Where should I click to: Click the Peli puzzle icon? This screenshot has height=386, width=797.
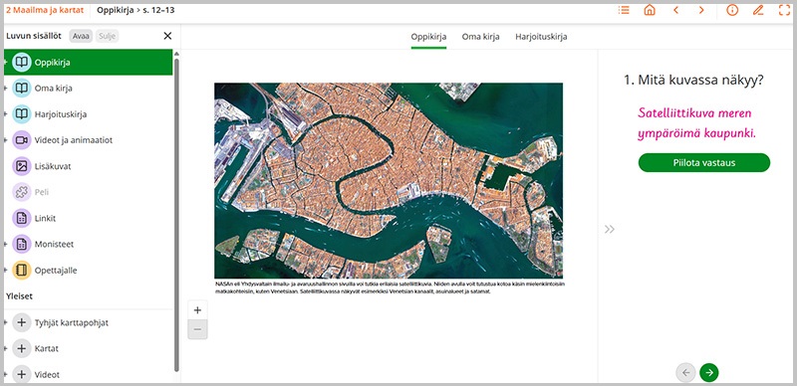click(x=21, y=192)
